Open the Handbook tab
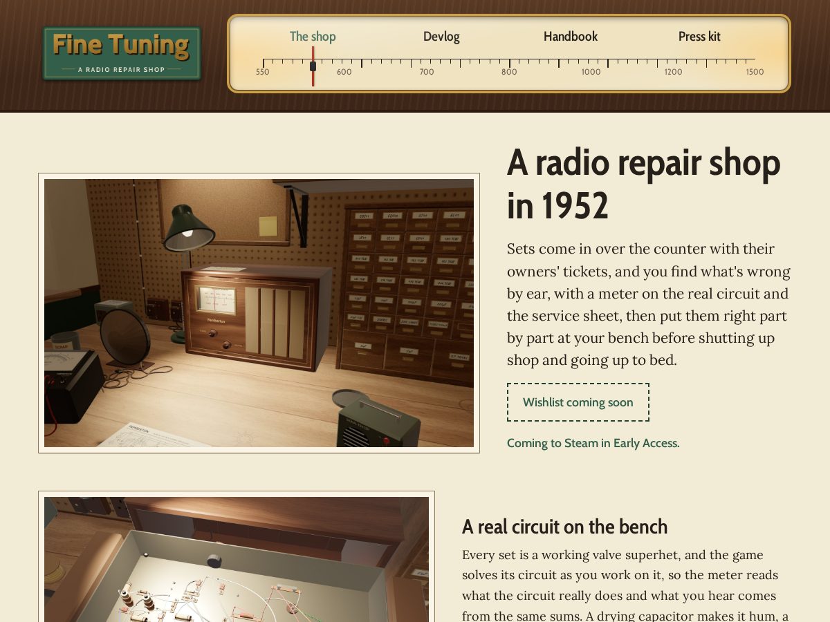 [x=571, y=37]
